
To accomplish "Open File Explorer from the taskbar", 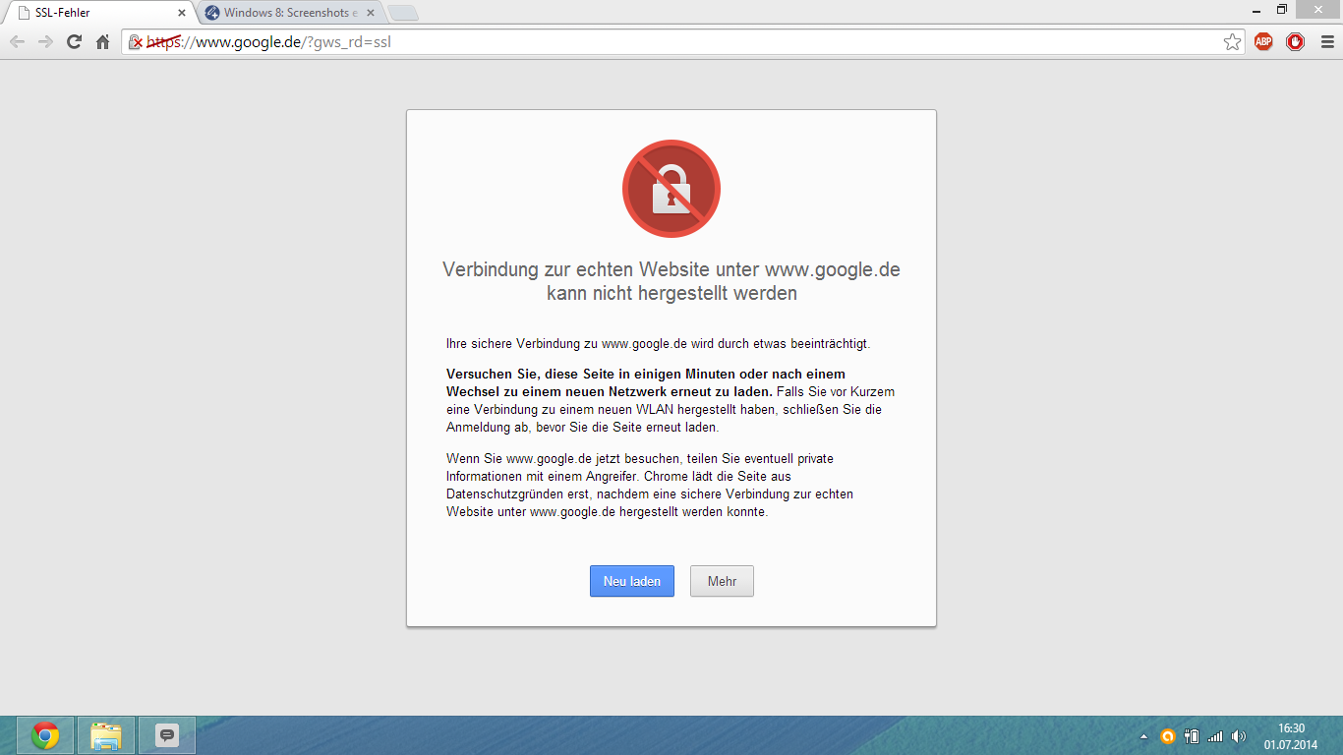I will coord(106,735).
